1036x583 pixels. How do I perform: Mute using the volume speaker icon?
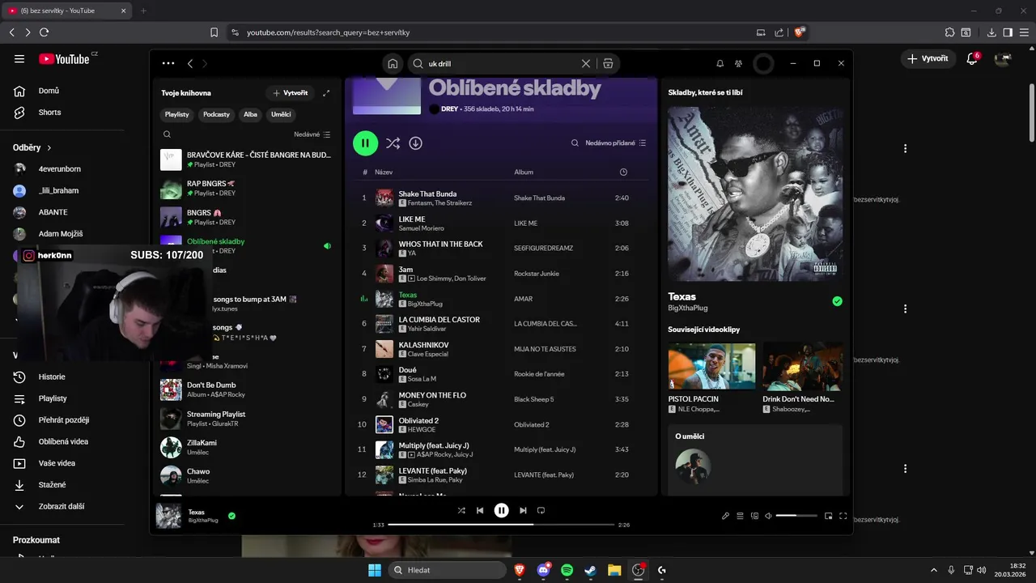coord(769,516)
